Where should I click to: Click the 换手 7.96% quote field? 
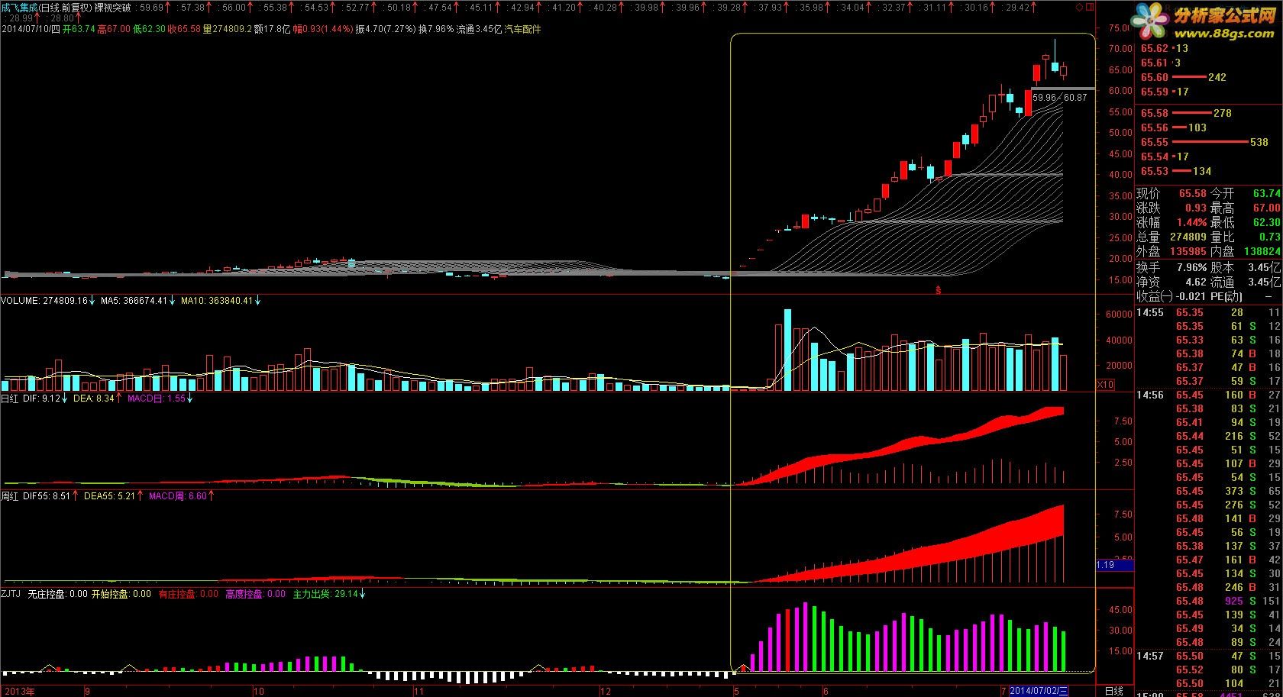(1172, 268)
